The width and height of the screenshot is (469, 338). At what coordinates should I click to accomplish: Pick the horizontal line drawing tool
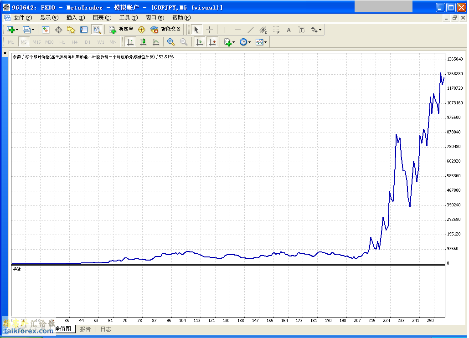[238, 30]
